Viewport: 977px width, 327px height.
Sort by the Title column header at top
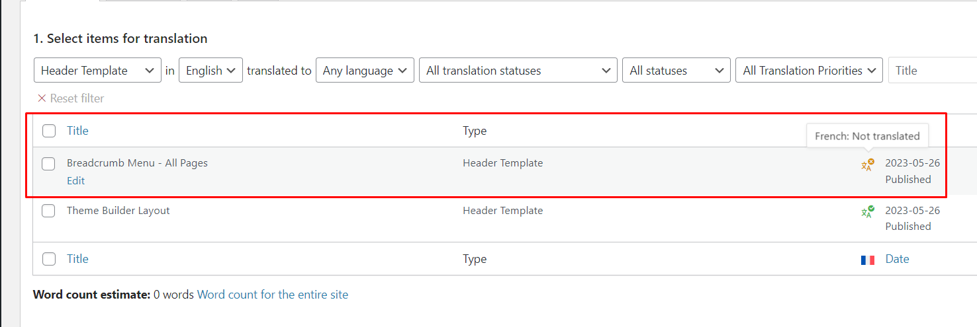(77, 131)
